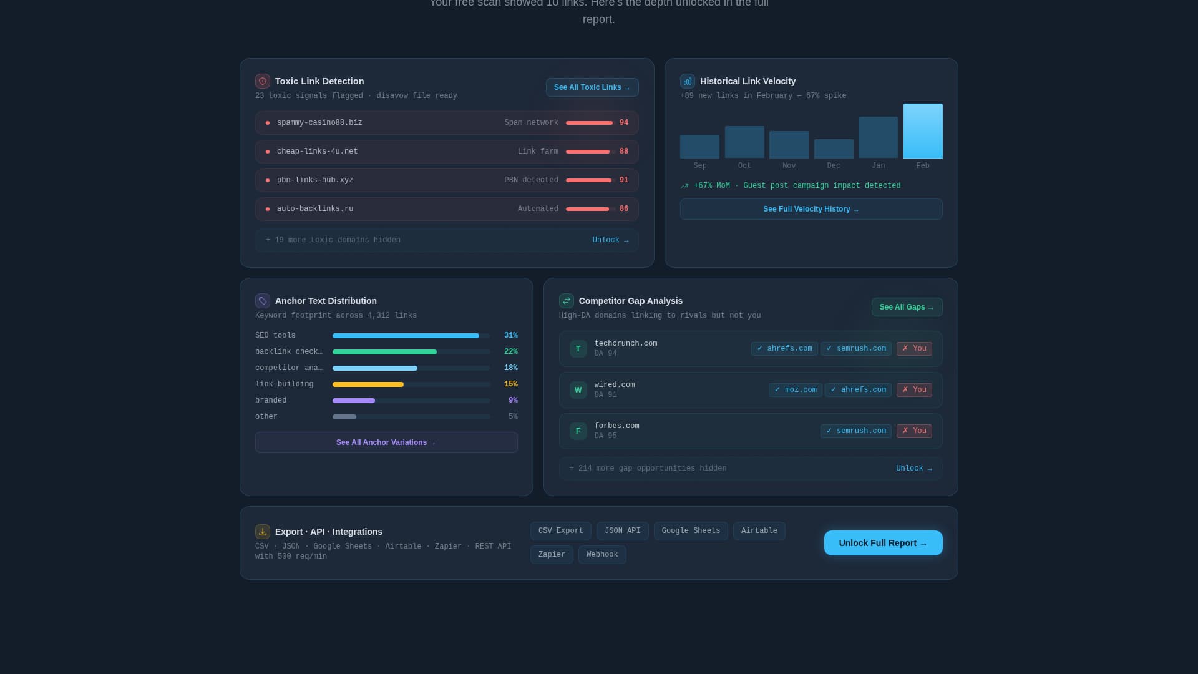This screenshot has height=674, width=1198.
Task: Click the wired.com domain name
Action: [614, 385]
